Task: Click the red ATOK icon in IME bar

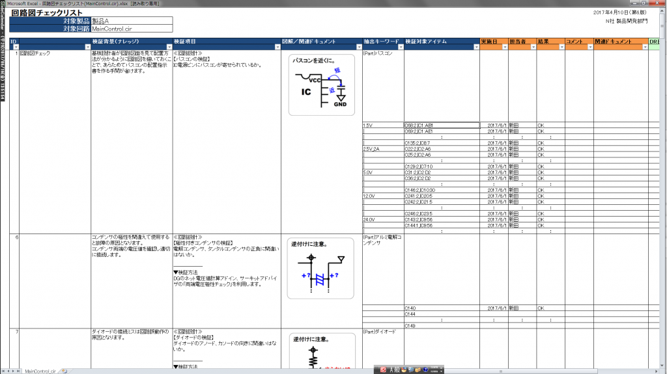Action: tap(384, 369)
